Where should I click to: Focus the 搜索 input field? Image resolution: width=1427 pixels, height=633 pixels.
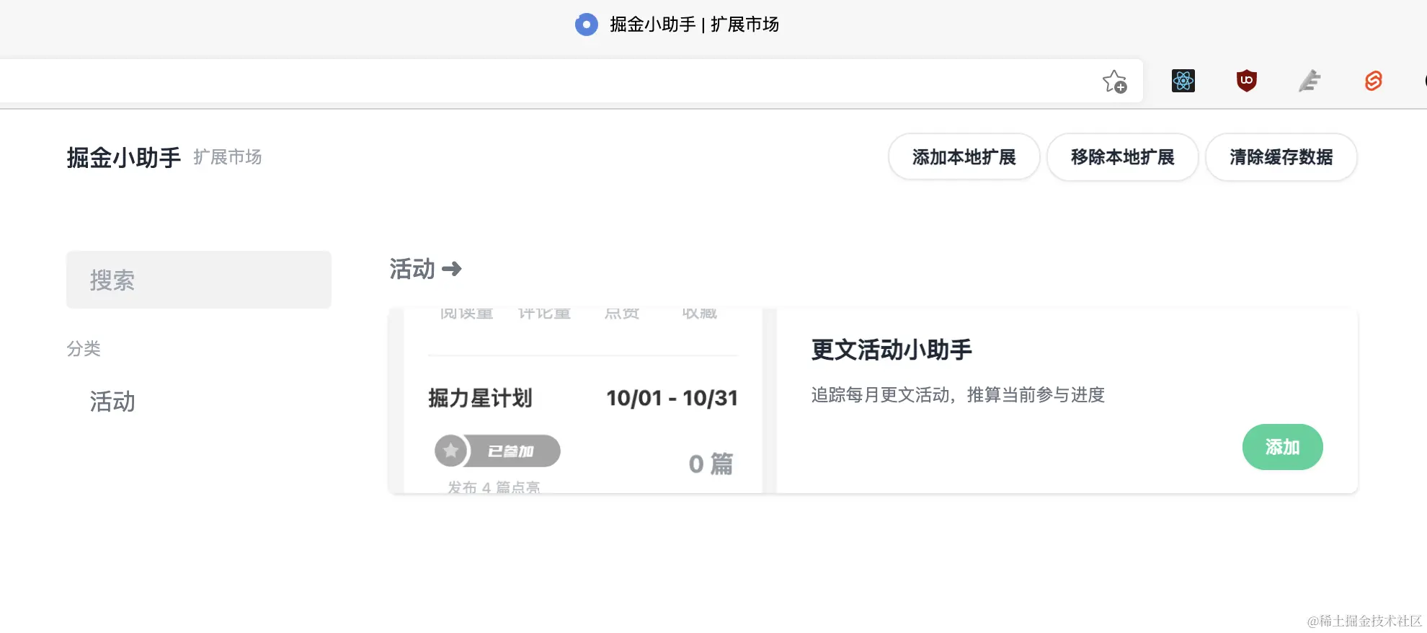[x=199, y=280]
